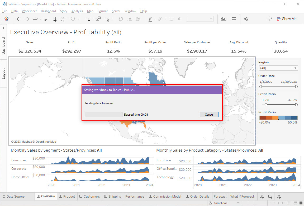The image size is (304, 206).
Task: Click the Show Me button
Action: (287, 19)
